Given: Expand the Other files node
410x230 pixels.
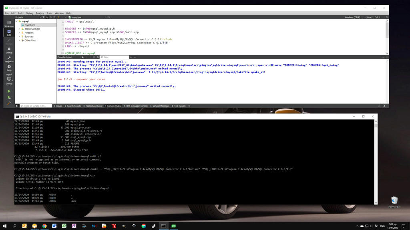Looking at the screenshot, I should pos(19,40).
